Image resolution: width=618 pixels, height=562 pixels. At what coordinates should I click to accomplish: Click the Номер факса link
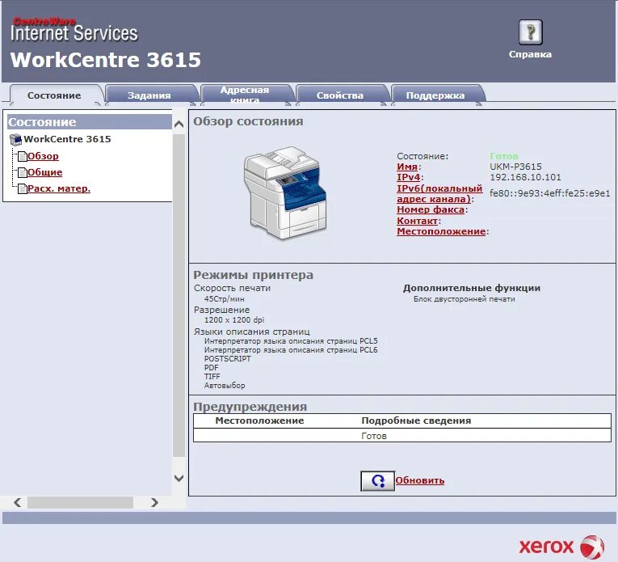click(x=431, y=209)
